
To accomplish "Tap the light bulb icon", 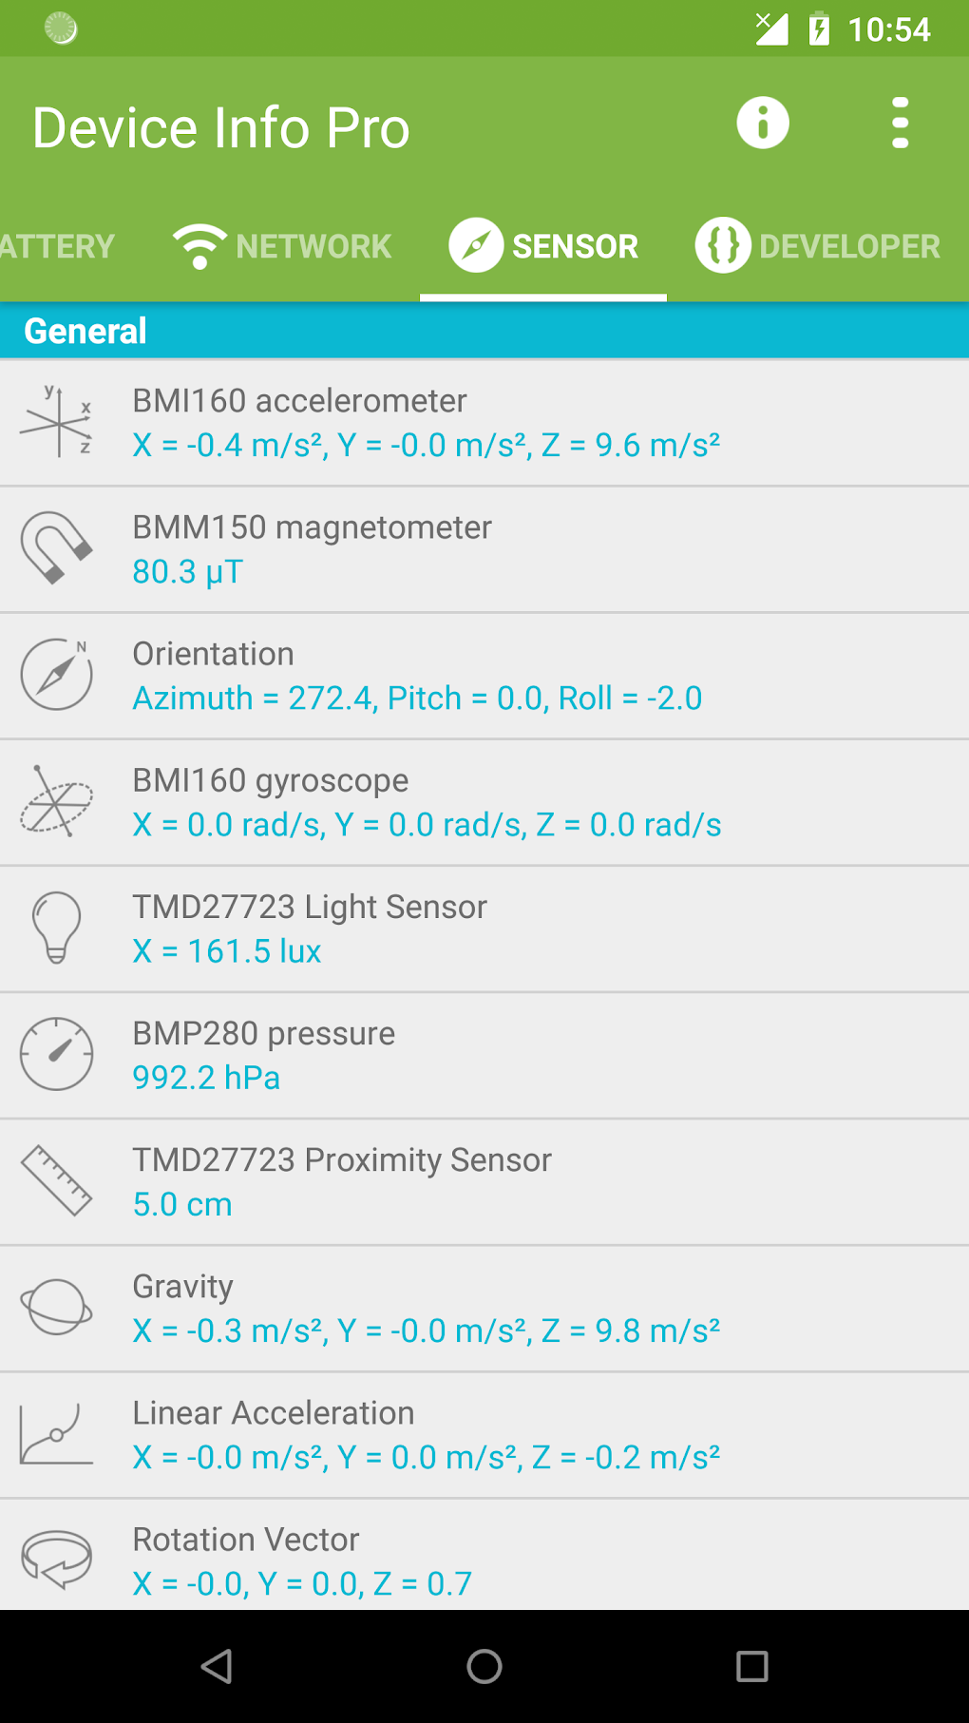I will [57, 929].
